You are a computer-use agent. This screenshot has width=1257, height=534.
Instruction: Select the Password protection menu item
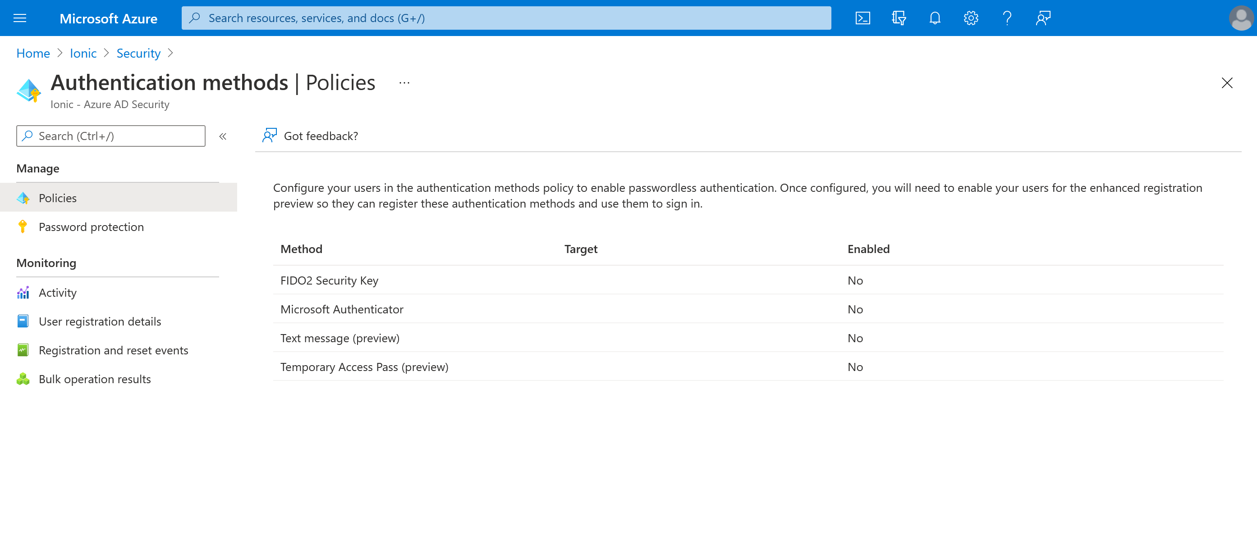coord(91,226)
